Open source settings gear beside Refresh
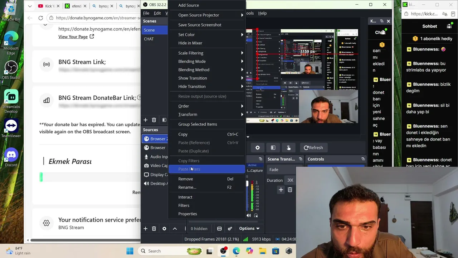458x258 pixels. (x=258, y=148)
